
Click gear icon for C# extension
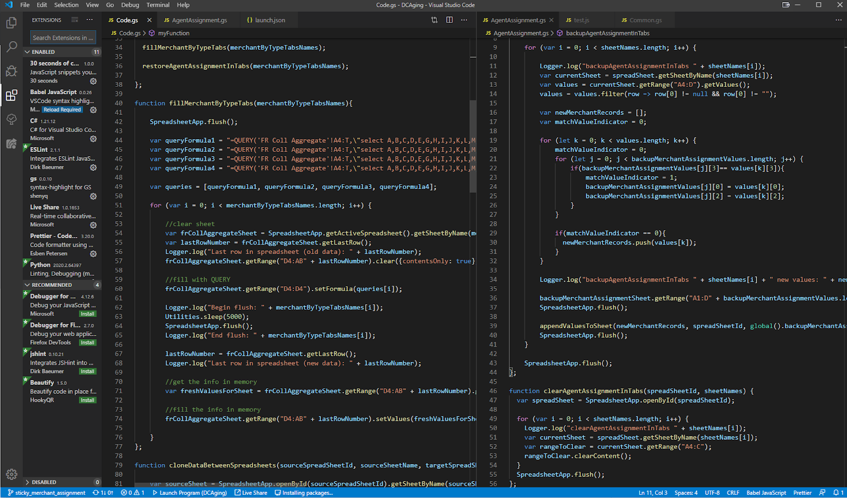pyautogui.click(x=93, y=139)
